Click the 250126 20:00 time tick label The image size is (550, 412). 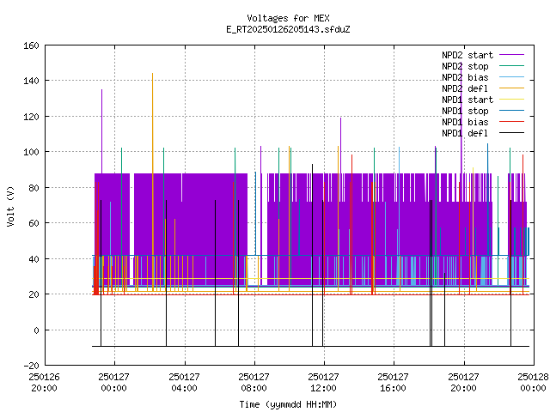44,383
